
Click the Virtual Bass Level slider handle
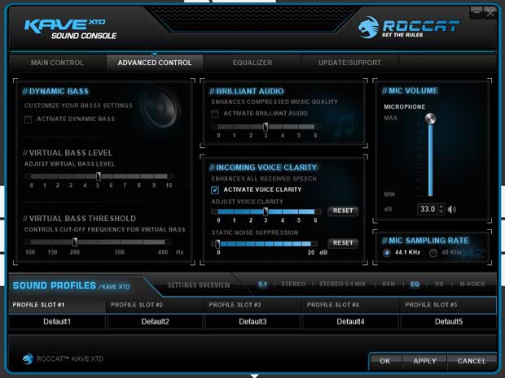[99, 176]
